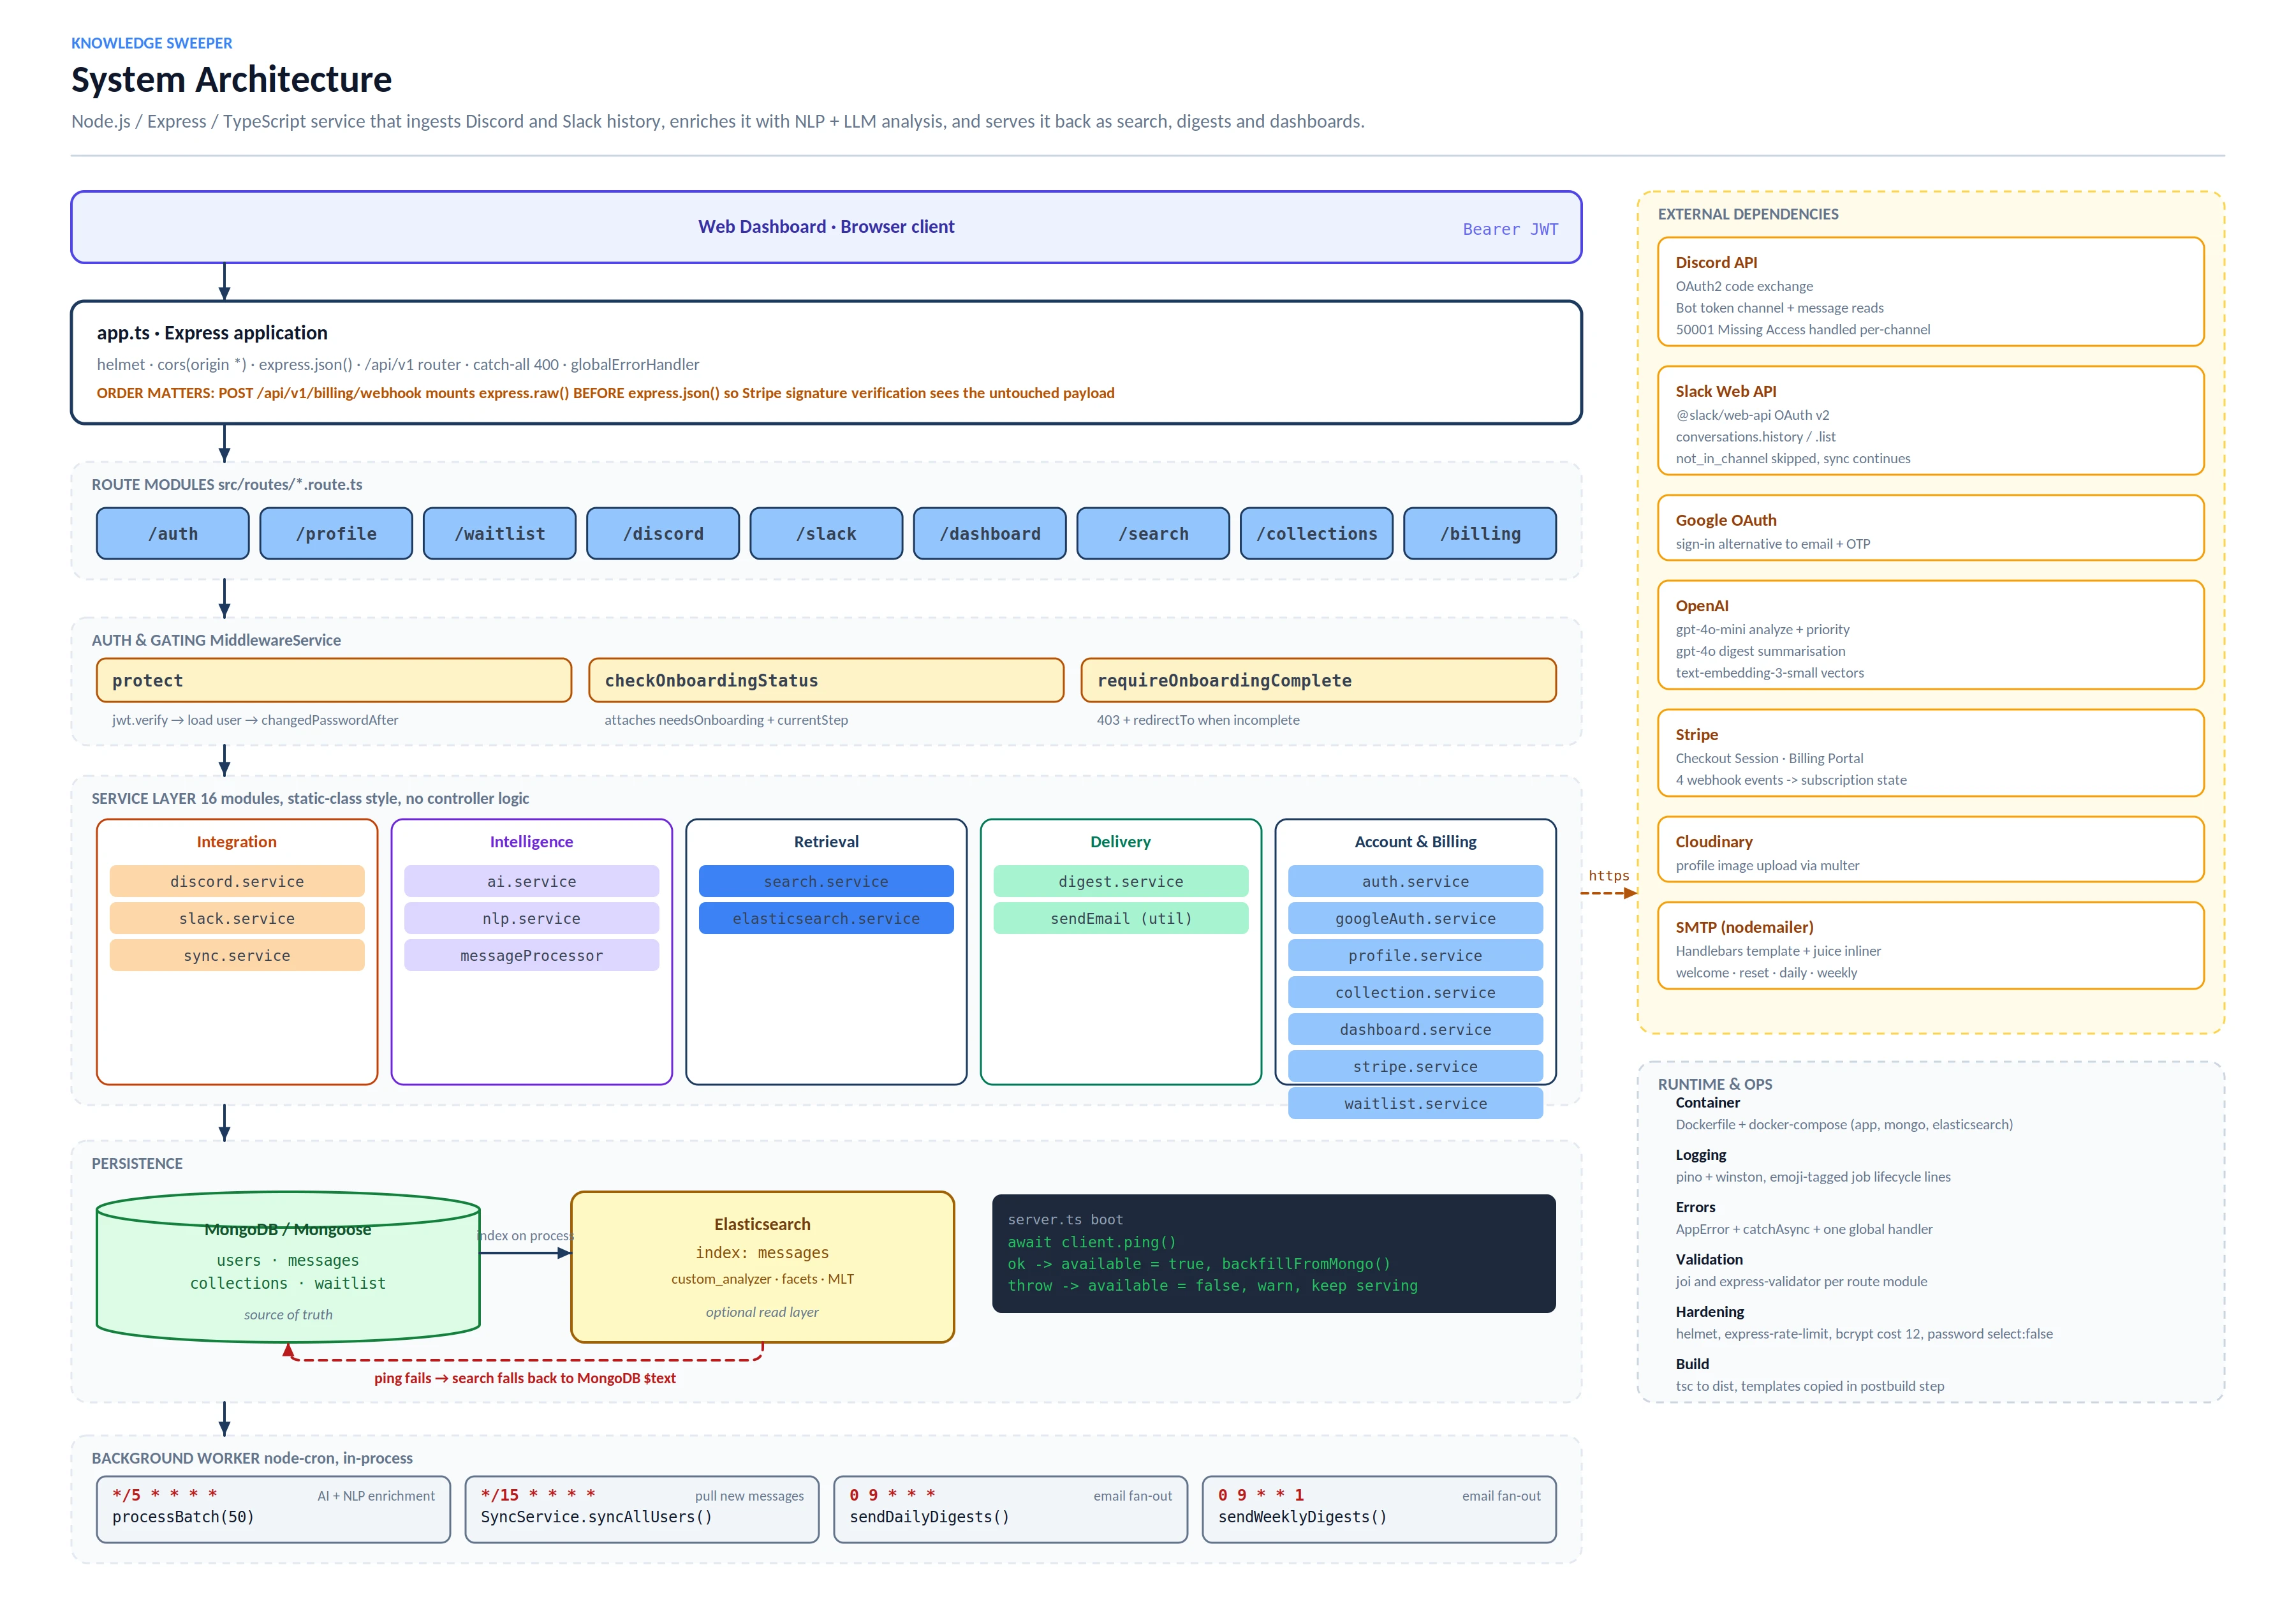Click the sendDailyDigests() cron card
2296x1618 pixels.
1010,1509
